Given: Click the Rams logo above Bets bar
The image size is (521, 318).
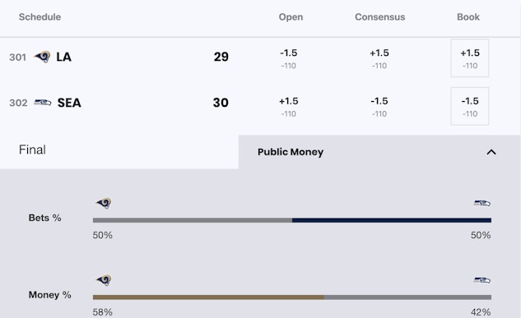Looking at the screenshot, I should 104,203.
